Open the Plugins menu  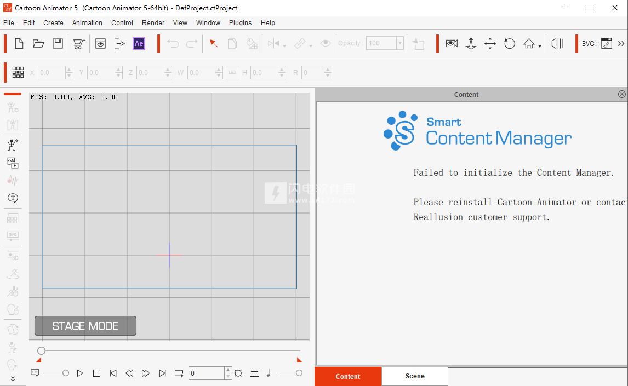coord(241,23)
